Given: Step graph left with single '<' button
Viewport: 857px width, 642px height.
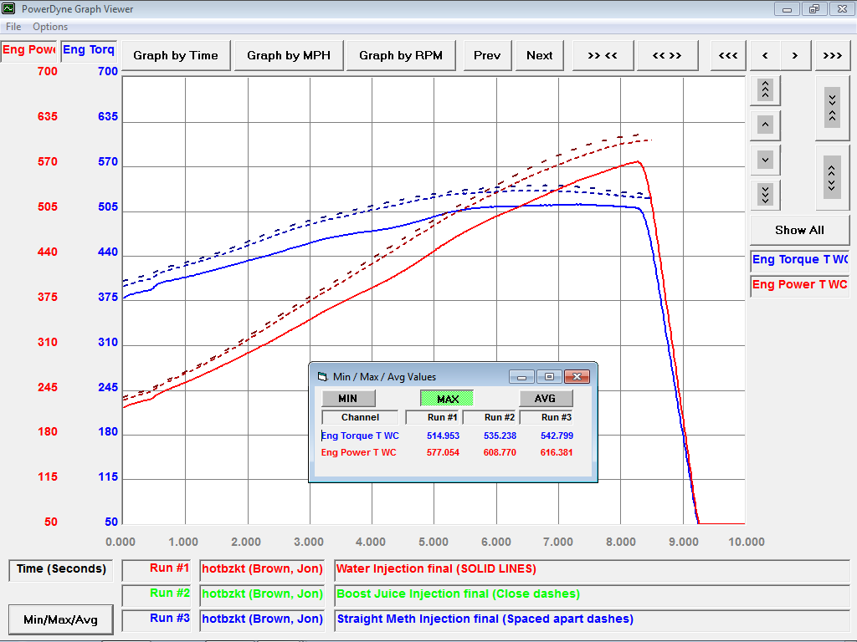Looking at the screenshot, I should click(x=765, y=55).
